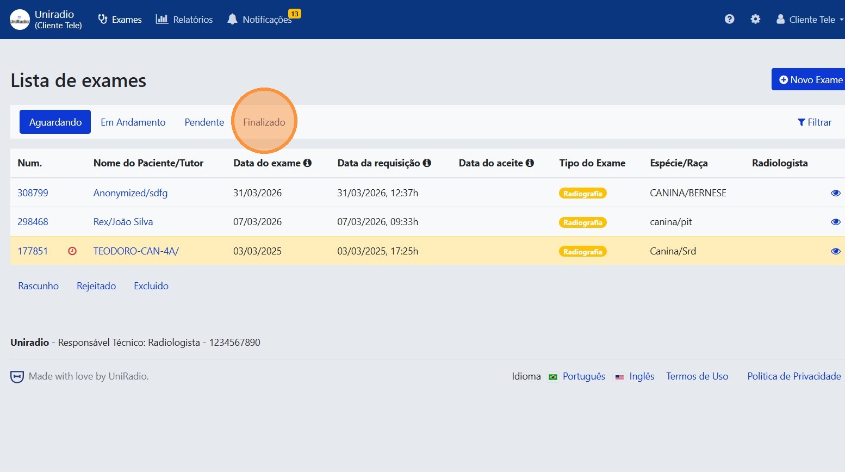Open the Filtrar filter panel
Image resolution: width=845 pixels, height=472 pixels.
(814, 122)
